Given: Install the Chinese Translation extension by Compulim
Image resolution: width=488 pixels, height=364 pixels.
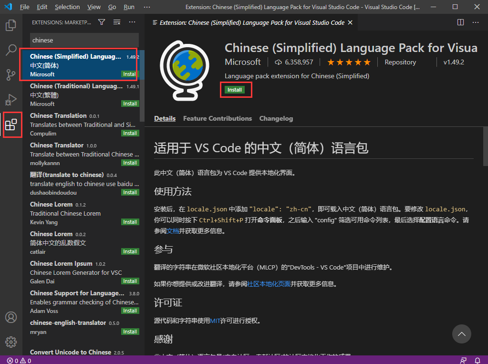Looking at the screenshot, I should coord(130,133).
